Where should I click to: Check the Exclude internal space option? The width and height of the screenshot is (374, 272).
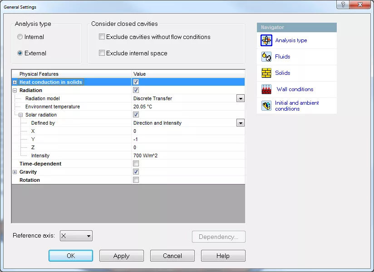[102, 53]
